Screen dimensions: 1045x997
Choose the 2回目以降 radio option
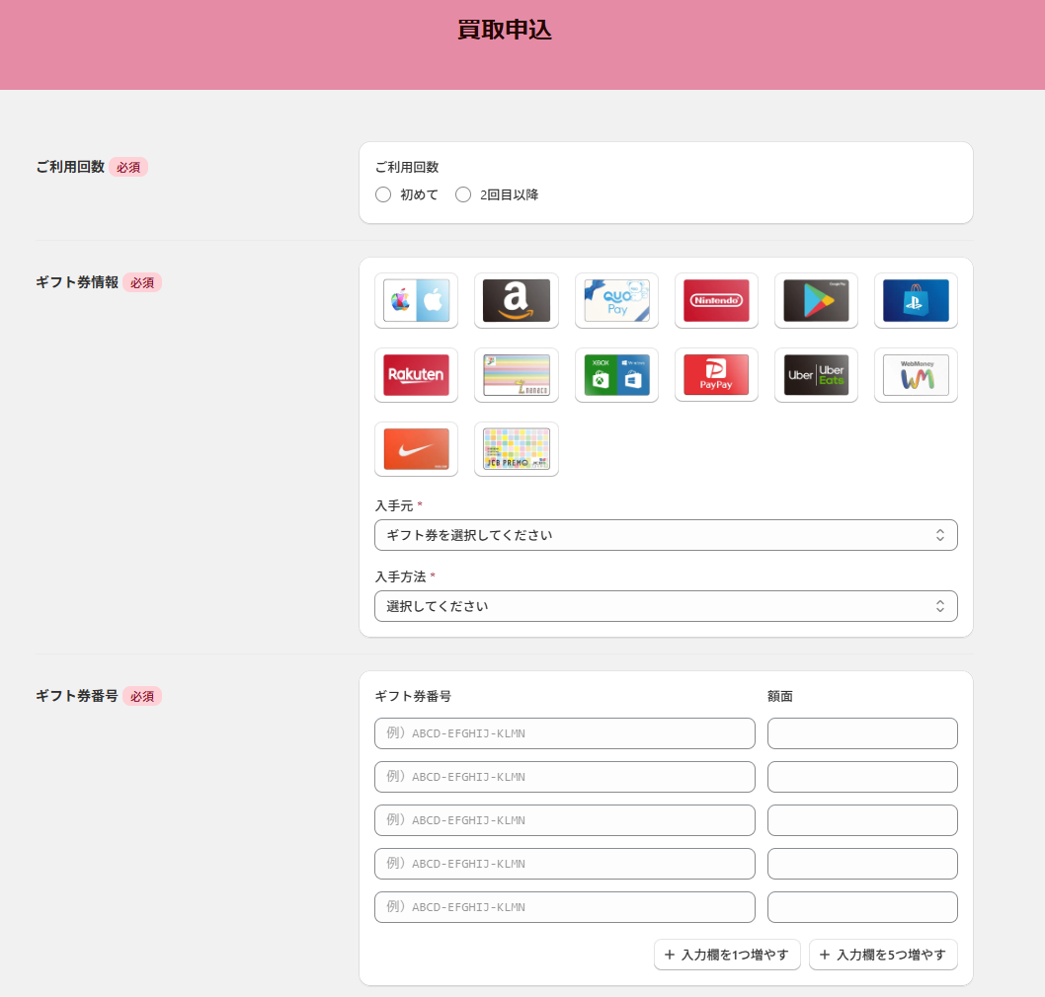tap(463, 194)
